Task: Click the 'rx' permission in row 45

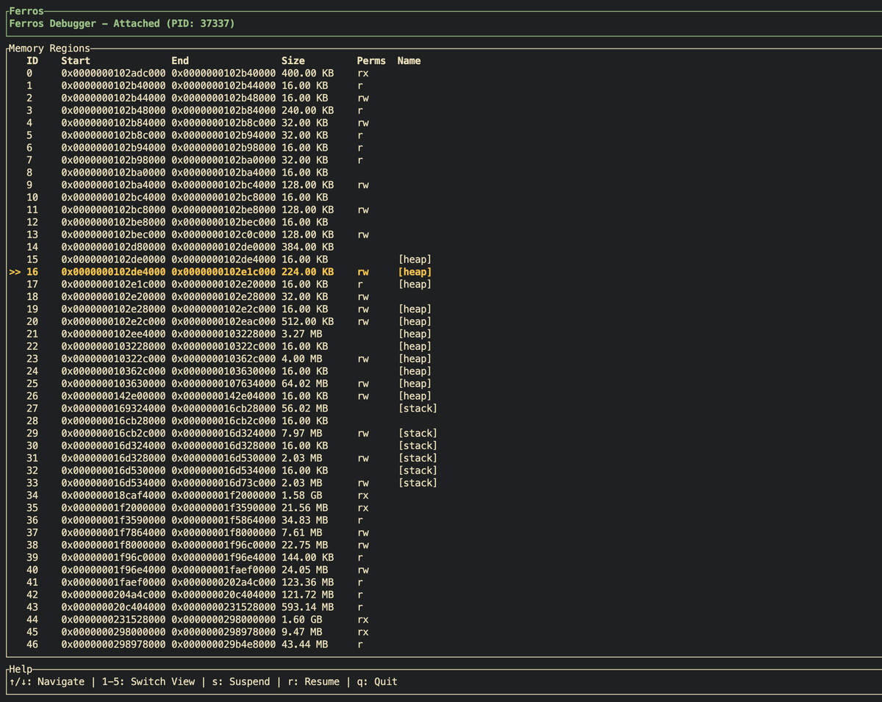Action: 363,631
